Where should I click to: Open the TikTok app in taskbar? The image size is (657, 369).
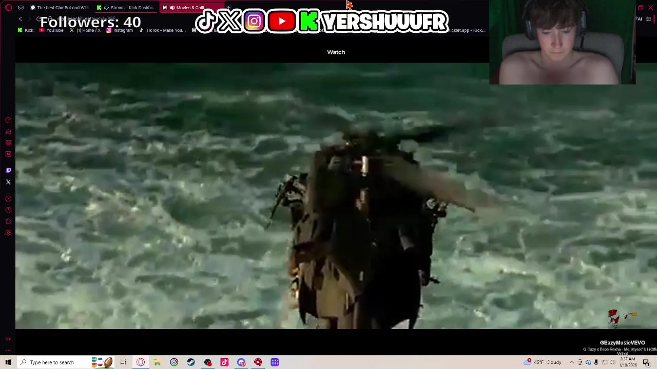(x=224, y=362)
